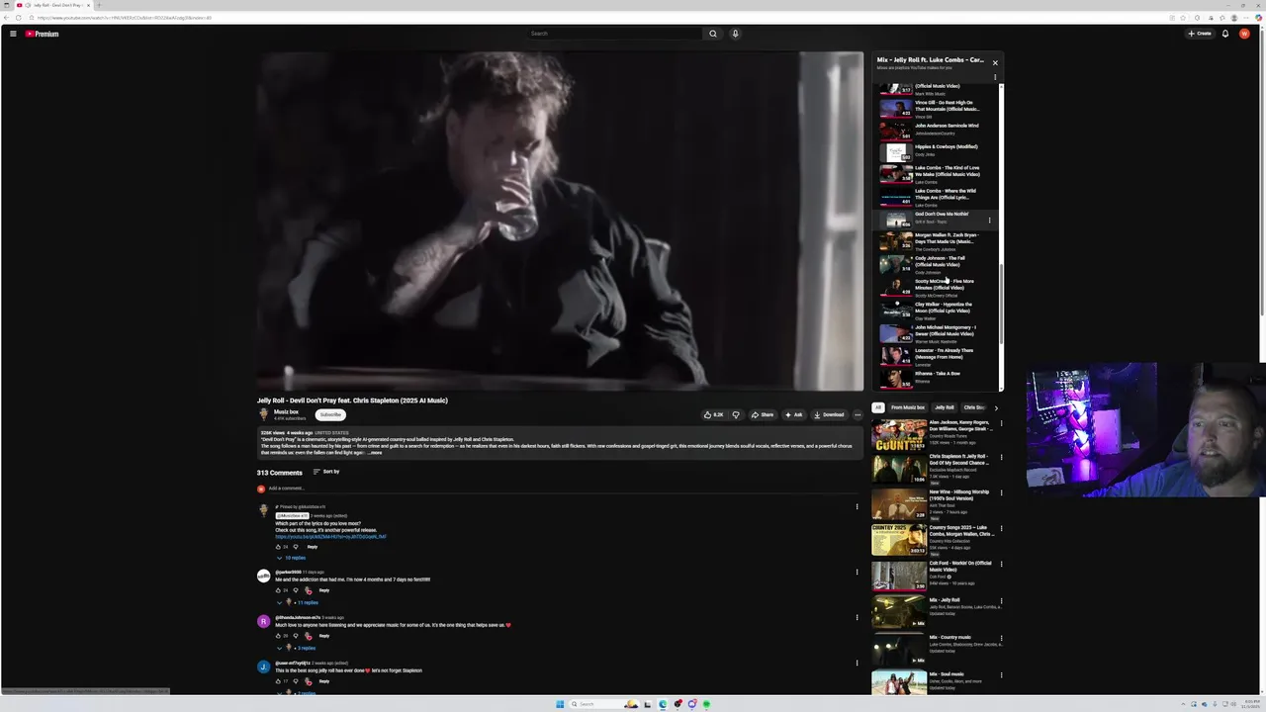This screenshot has height=712, width=1266.
Task: Play Scotty McCreery Five More Minutes item
Action: click(x=935, y=287)
